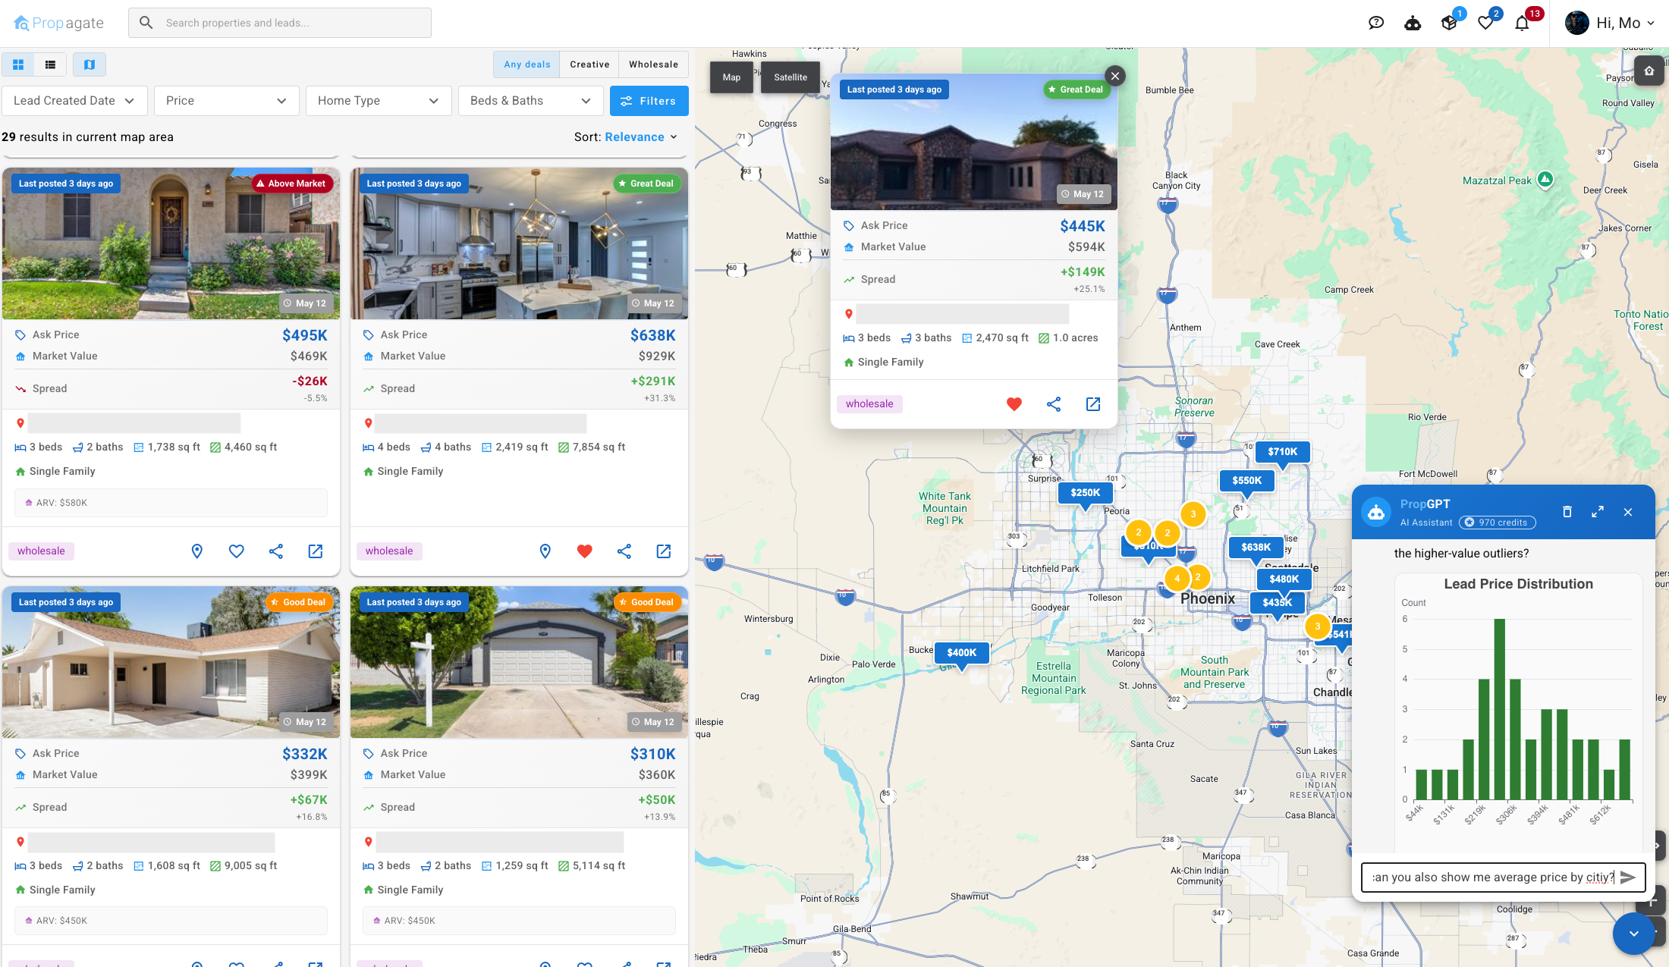Expand PropGPT chat to fullscreen
Screen dimensions: 1669x967
(1598, 512)
